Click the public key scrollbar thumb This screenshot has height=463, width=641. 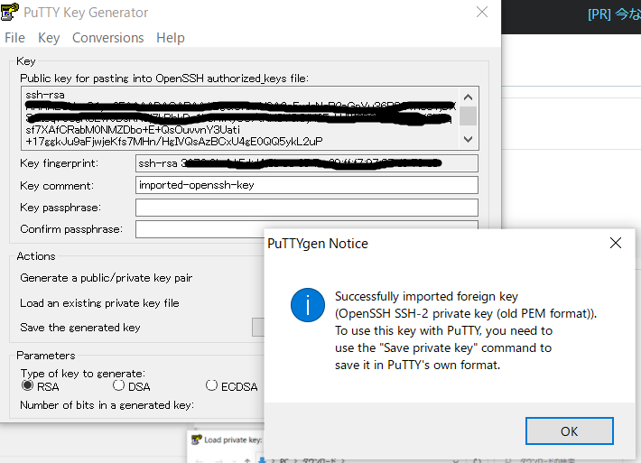(x=468, y=116)
